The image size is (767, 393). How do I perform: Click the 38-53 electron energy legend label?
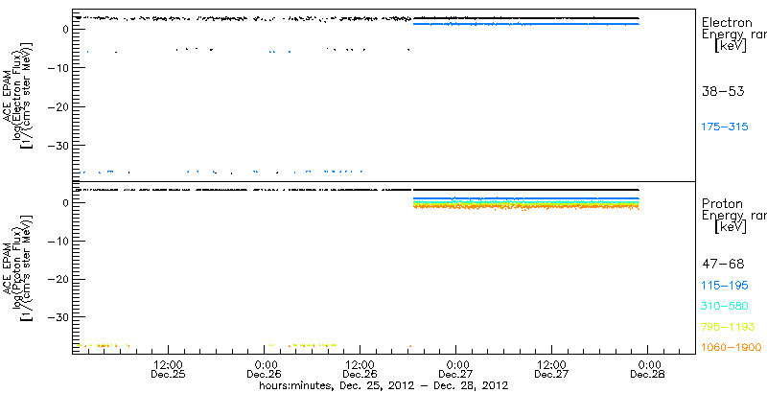(723, 91)
